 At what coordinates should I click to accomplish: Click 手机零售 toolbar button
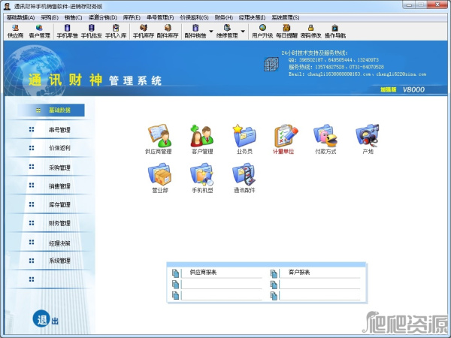pyautogui.click(x=67, y=30)
